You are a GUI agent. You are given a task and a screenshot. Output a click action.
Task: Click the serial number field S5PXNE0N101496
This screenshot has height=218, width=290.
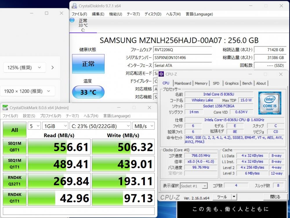click(x=182, y=58)
